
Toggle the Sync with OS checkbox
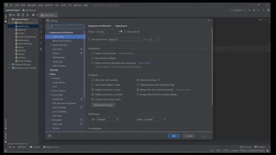click(125, 32)
